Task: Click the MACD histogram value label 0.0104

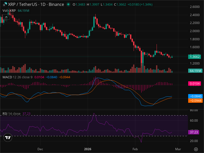Action: (195, 84)
